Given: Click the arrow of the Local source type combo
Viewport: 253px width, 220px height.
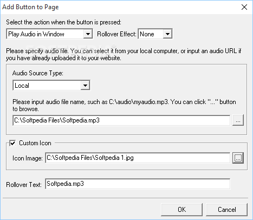Looking at the screenshot, I should pyautogui.click(x=85, y=85).
